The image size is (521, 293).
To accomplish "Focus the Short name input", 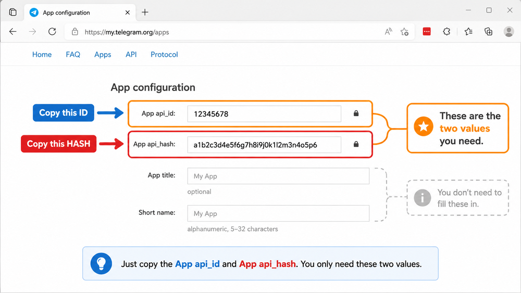I will pos(278,213).
